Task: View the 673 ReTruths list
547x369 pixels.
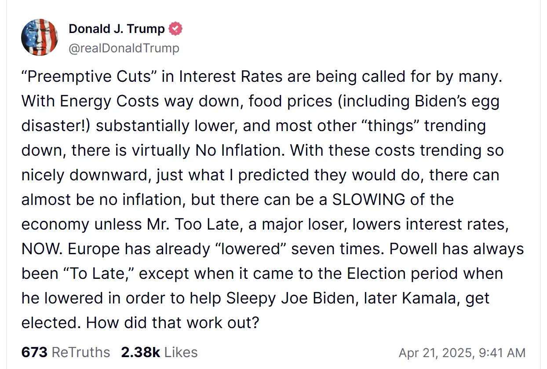Action: click(x=66, y=352)
